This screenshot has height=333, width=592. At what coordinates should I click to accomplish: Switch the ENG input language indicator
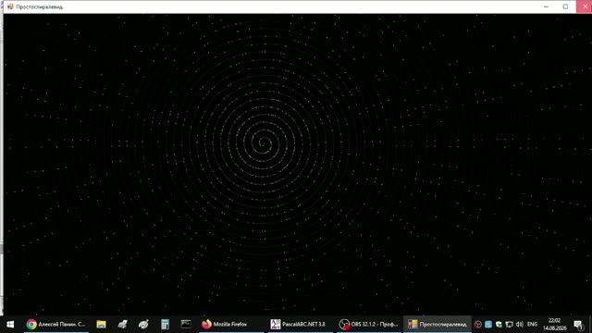pos(532,325)
